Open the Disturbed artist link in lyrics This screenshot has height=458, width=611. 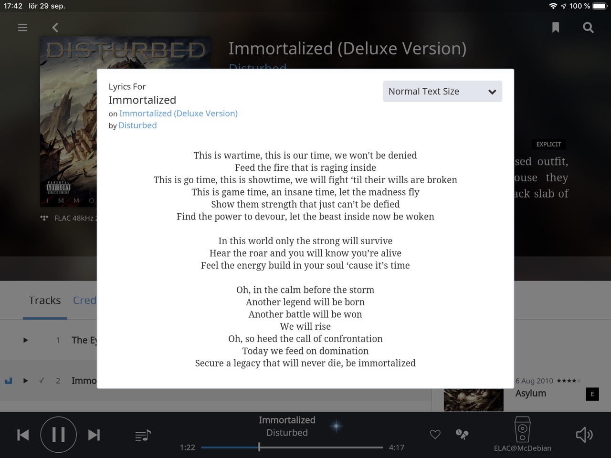[x=137, y=125]
